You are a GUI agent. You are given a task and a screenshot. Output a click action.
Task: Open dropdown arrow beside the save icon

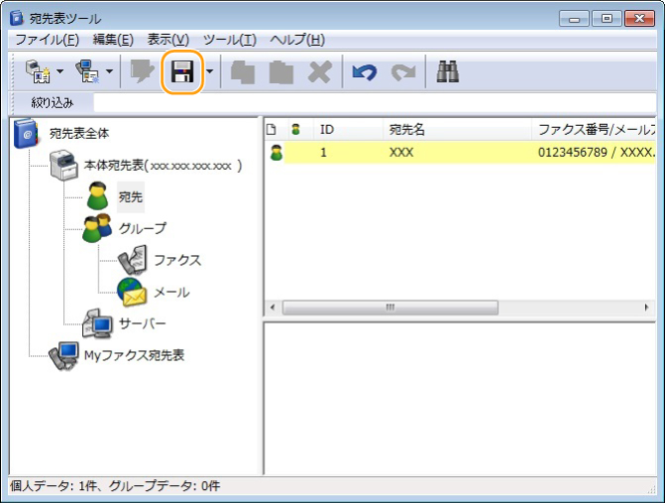tap(209, 72)
